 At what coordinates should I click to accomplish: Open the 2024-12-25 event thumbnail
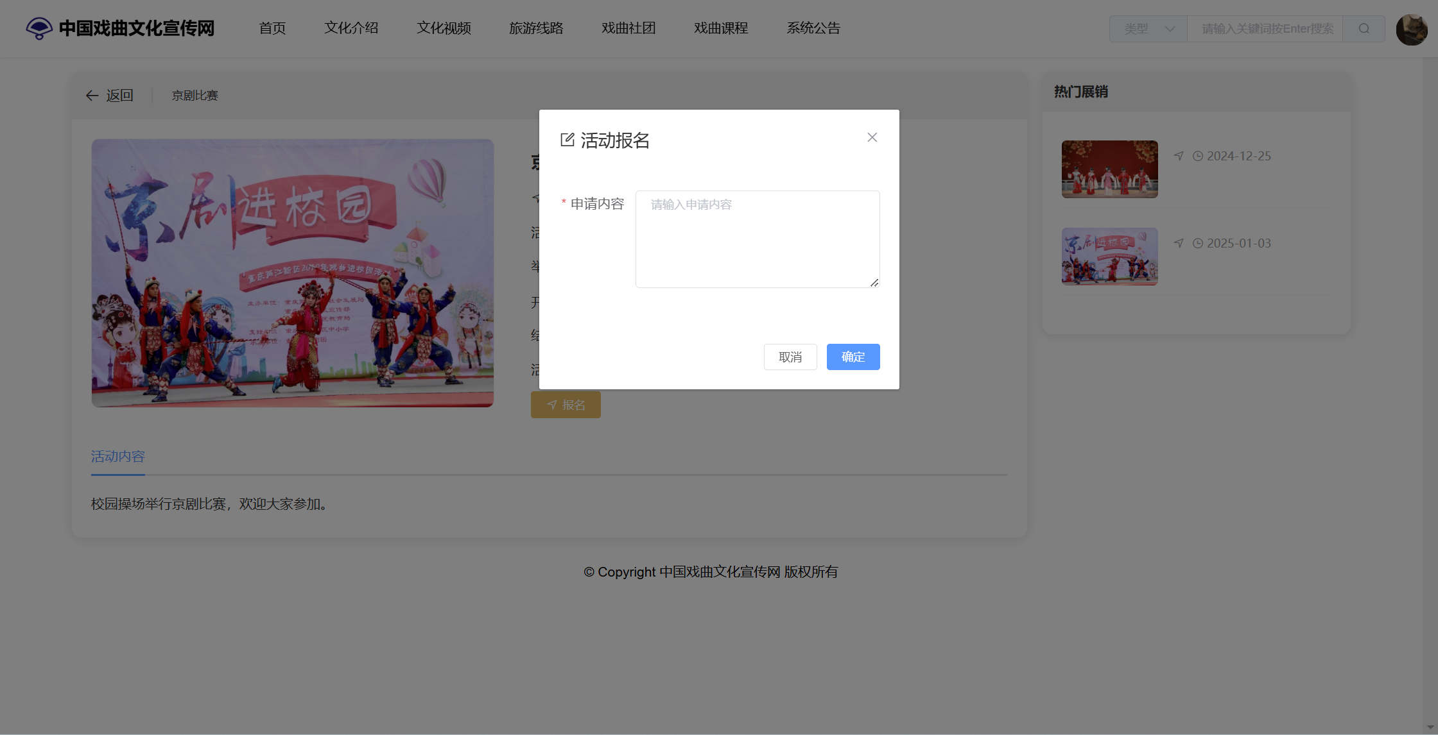click(x=1109, y=169)
